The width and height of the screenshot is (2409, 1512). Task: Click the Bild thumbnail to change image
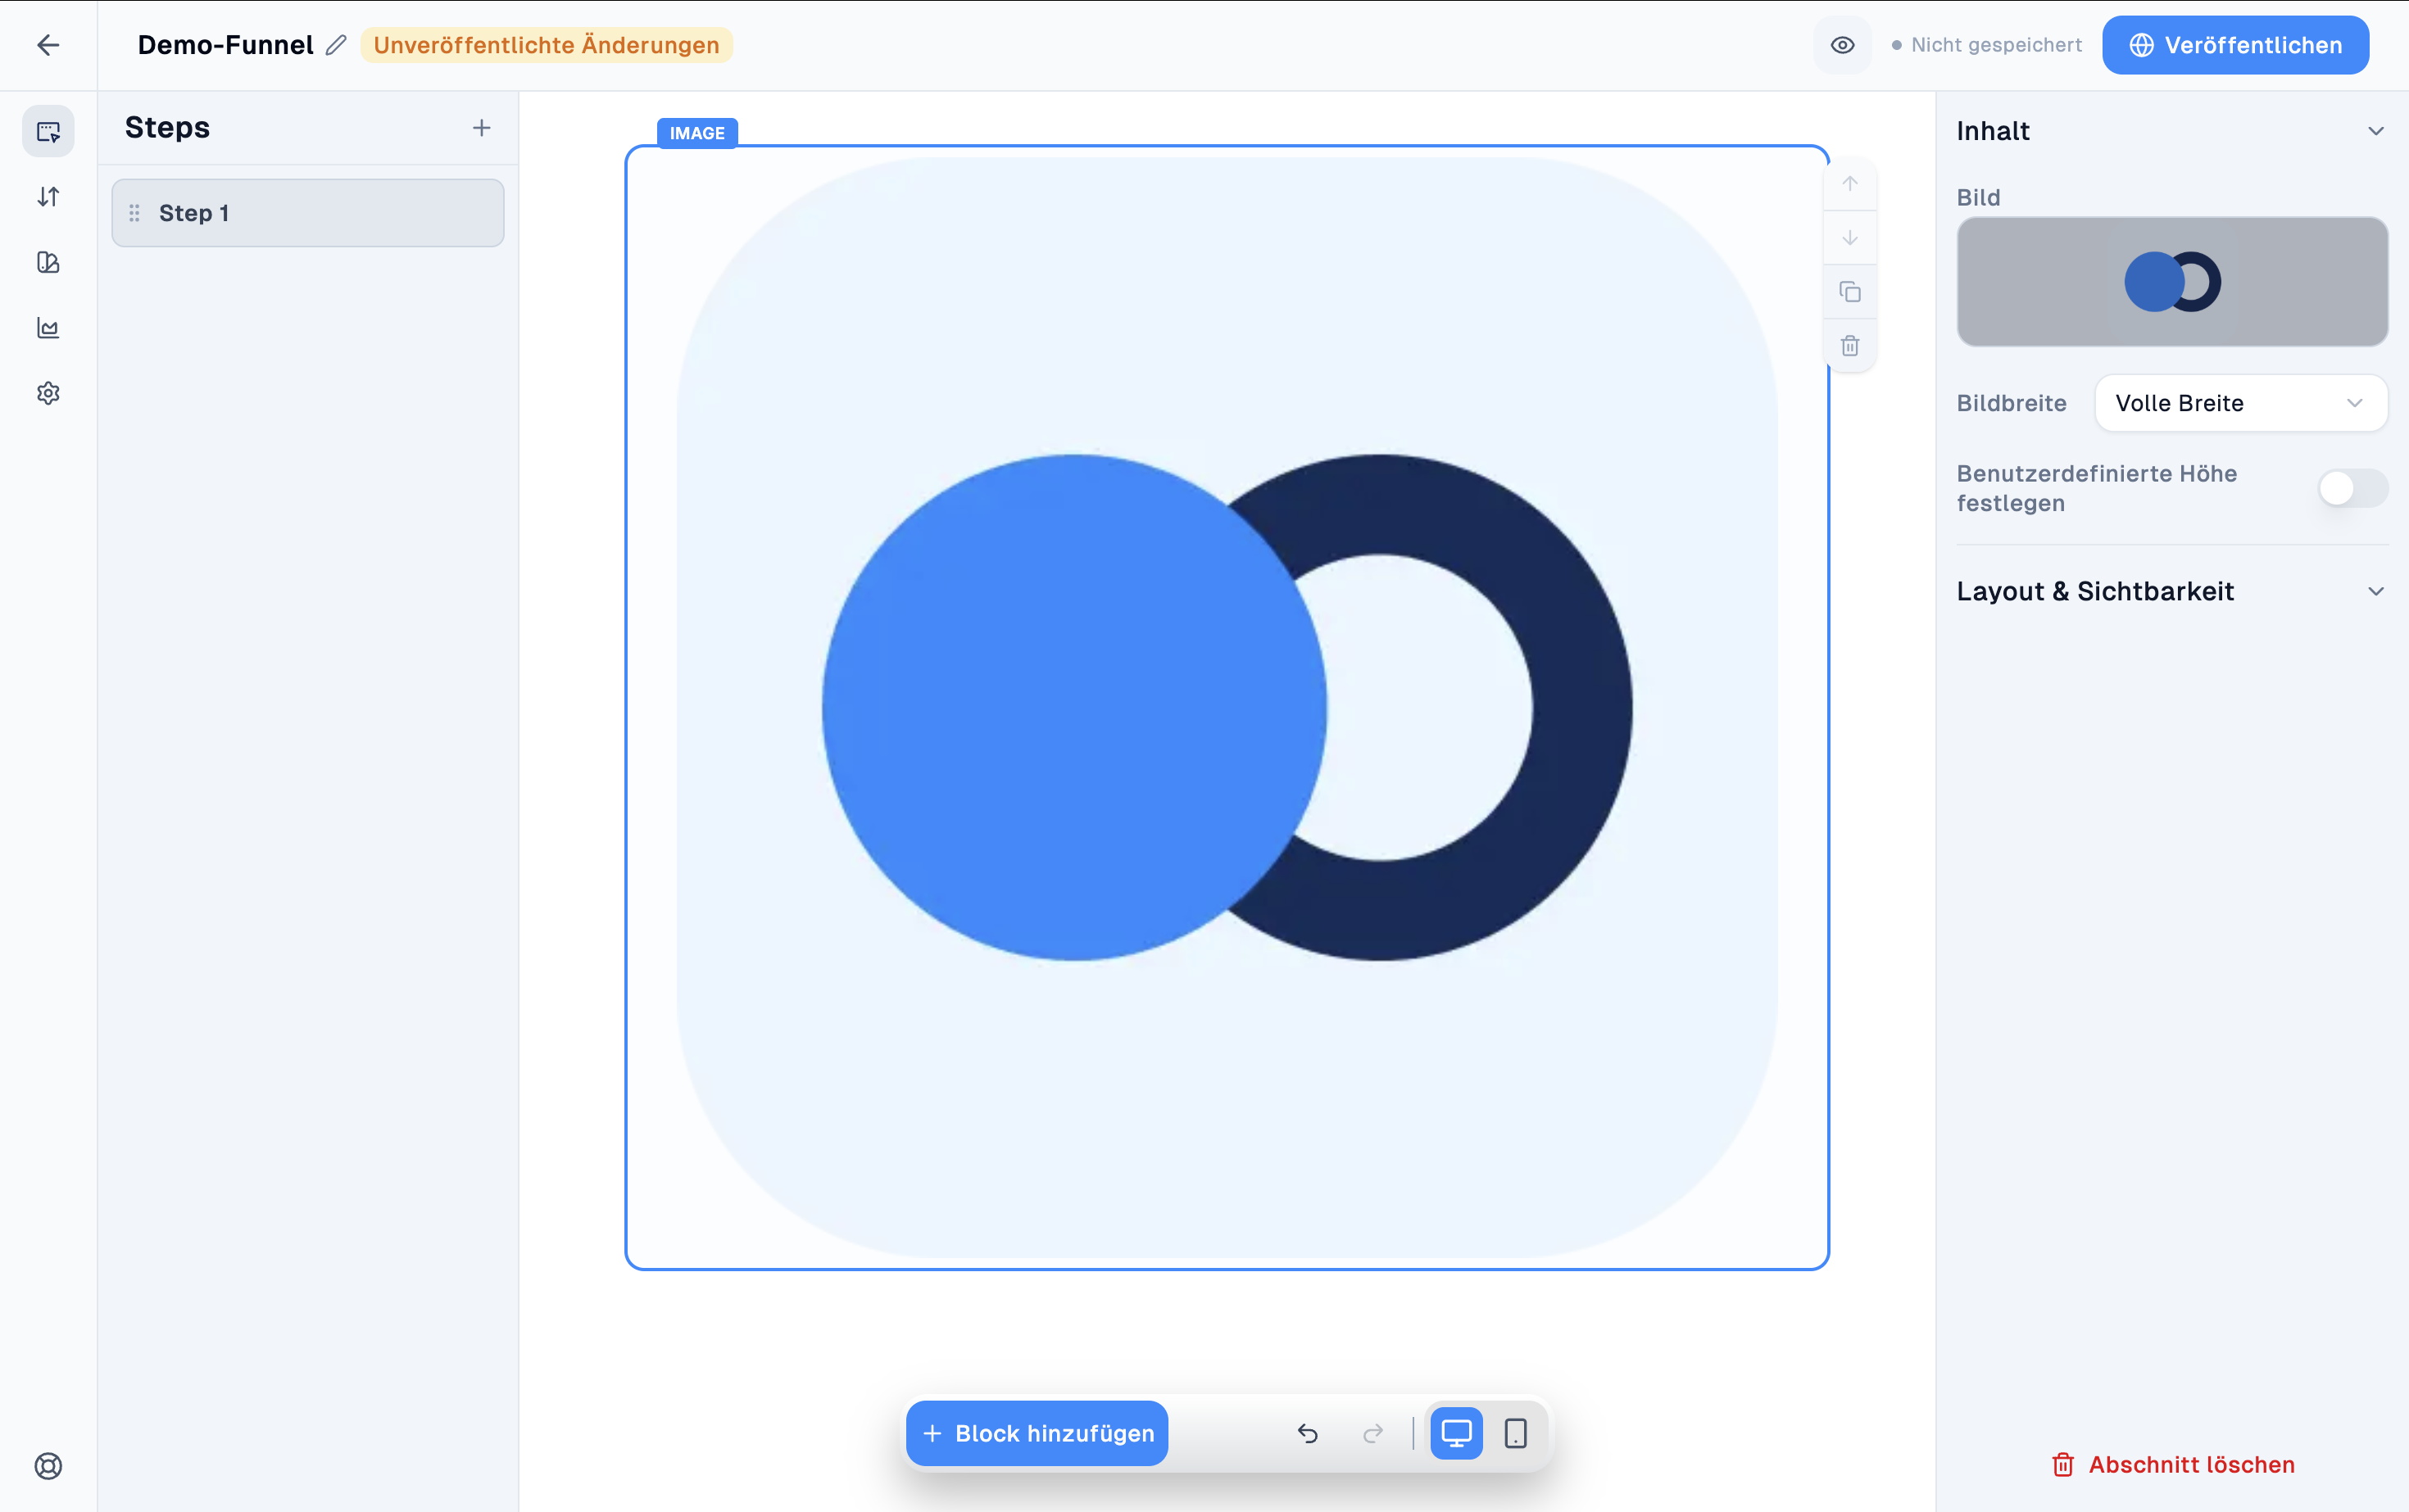click(2172, 282)
